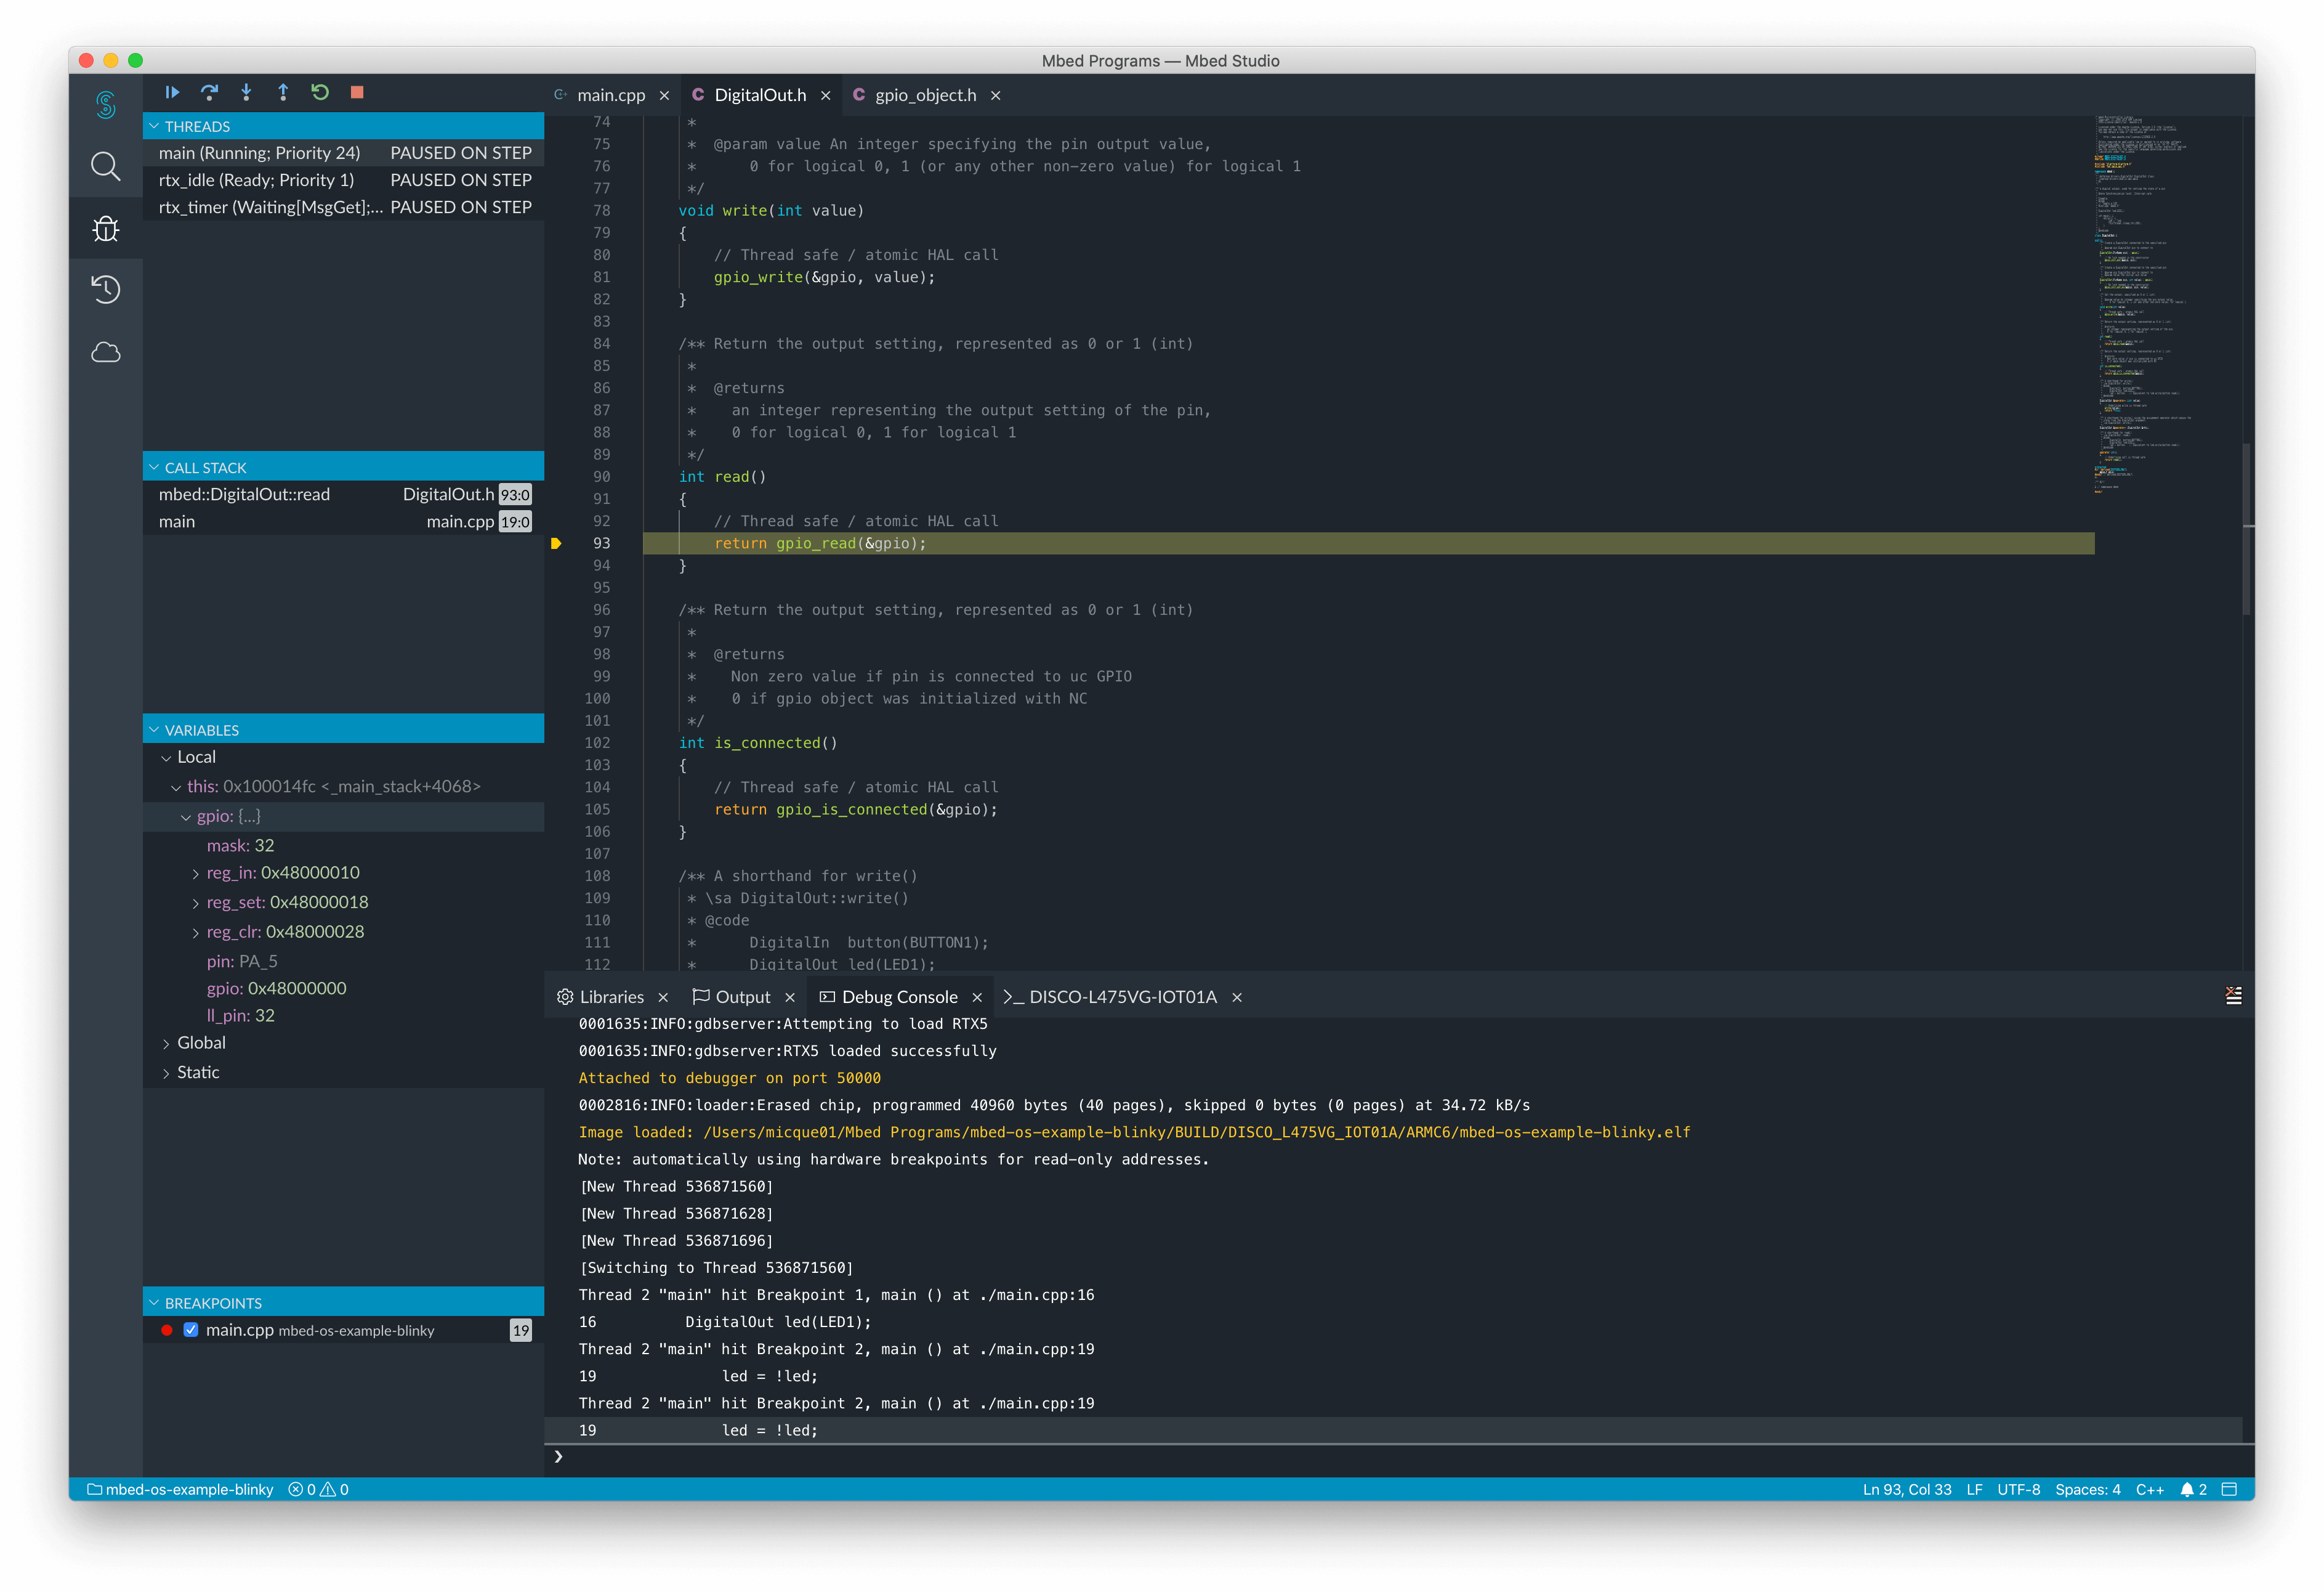Image resolution: width=2324 pixels, height=1592 pixels.
Task: Continue program execution in debug toolbar
Action: (172, 92)
